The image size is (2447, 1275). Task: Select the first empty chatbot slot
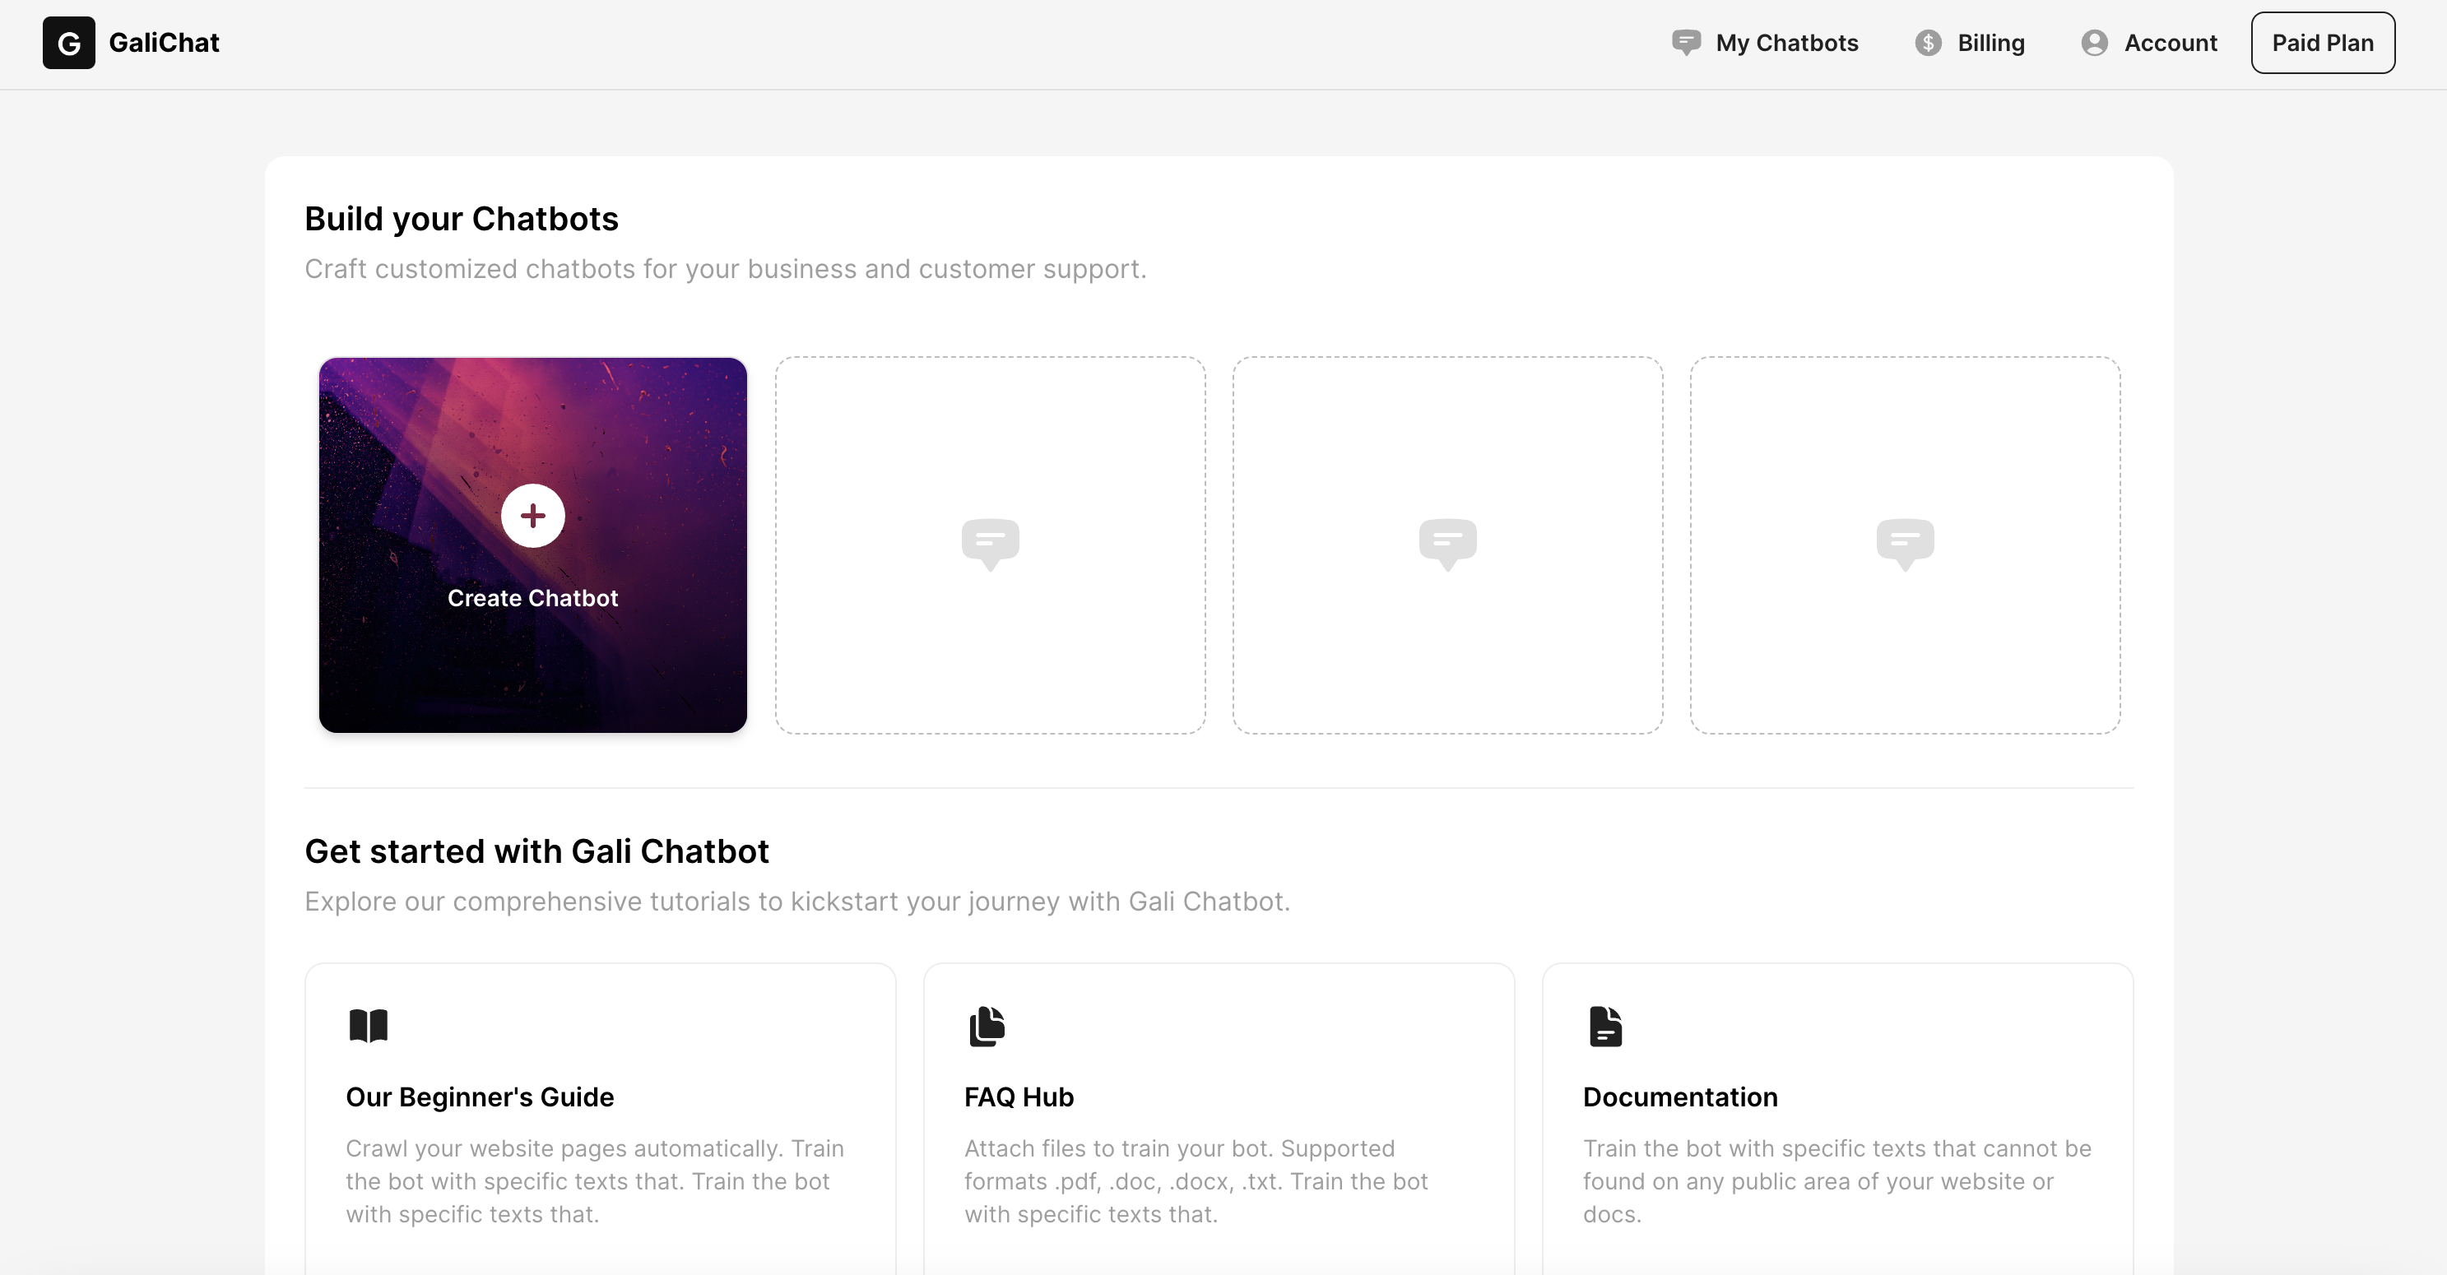990,545
